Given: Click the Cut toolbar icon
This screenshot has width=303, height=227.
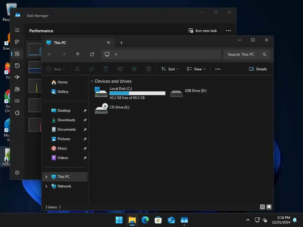Looking at the screenshot, I should coord(78,69).
